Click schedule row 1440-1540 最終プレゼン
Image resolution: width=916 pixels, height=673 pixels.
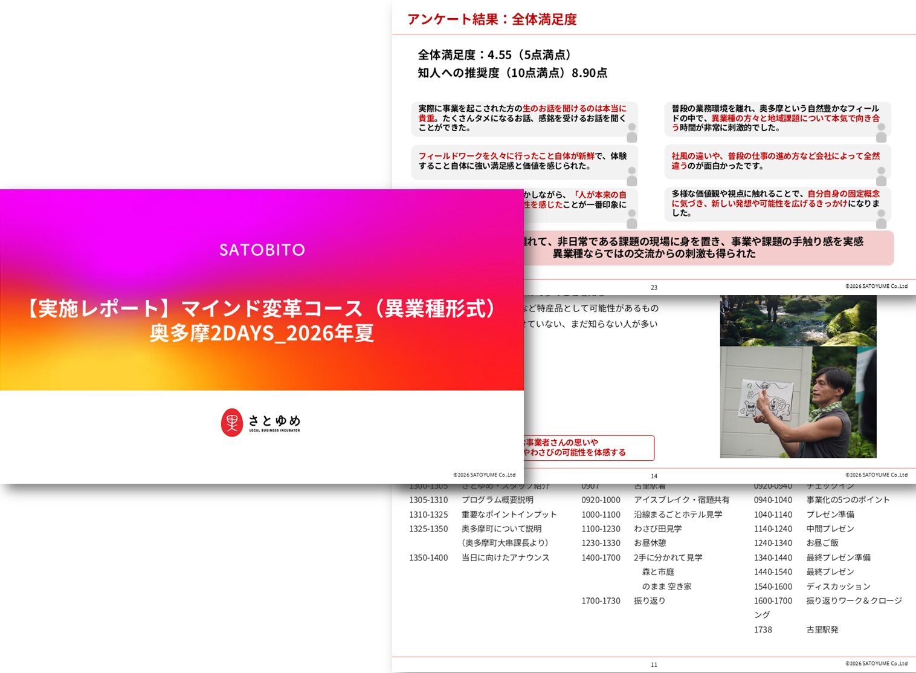click(804, 572)
